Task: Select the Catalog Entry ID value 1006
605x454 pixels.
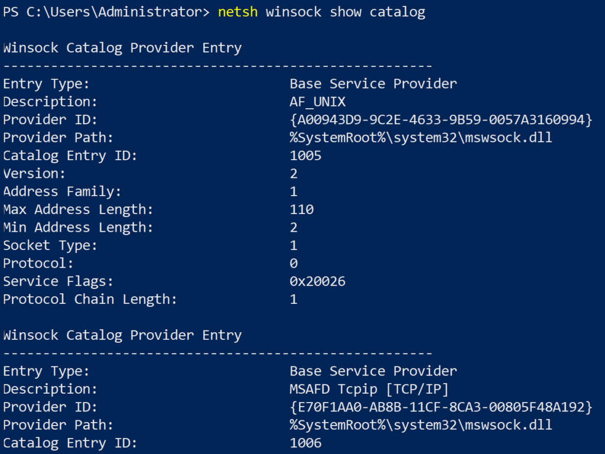Action: pos(305,443)
